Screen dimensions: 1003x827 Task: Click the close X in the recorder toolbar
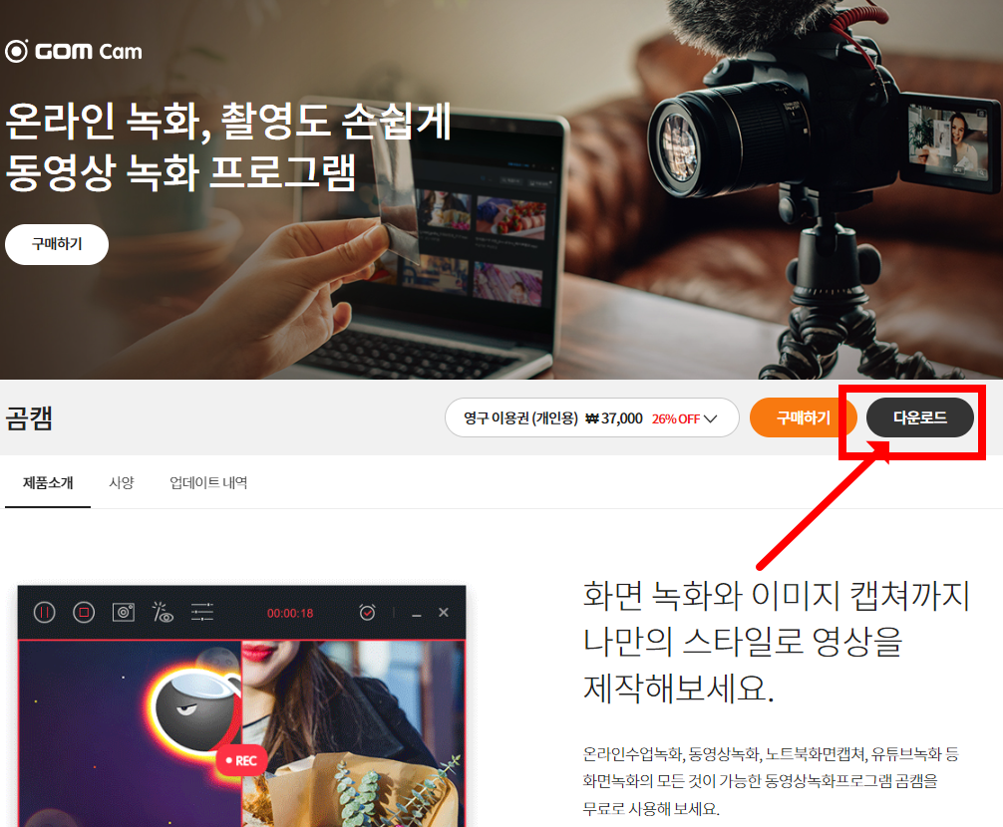coord(444,612)
